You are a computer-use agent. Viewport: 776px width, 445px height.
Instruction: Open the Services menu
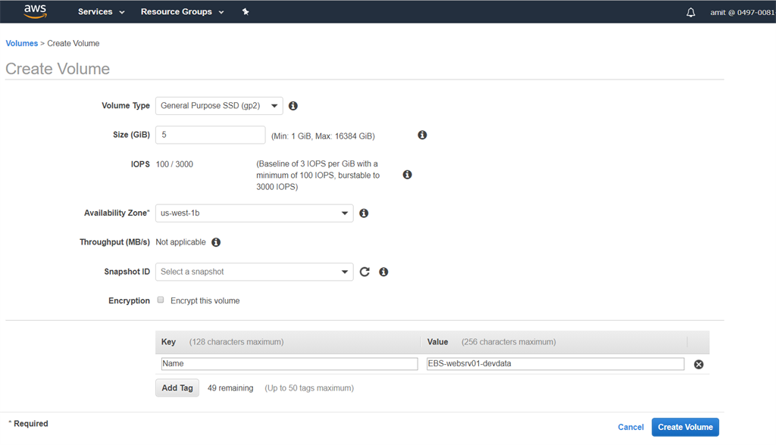click(101, 12)
